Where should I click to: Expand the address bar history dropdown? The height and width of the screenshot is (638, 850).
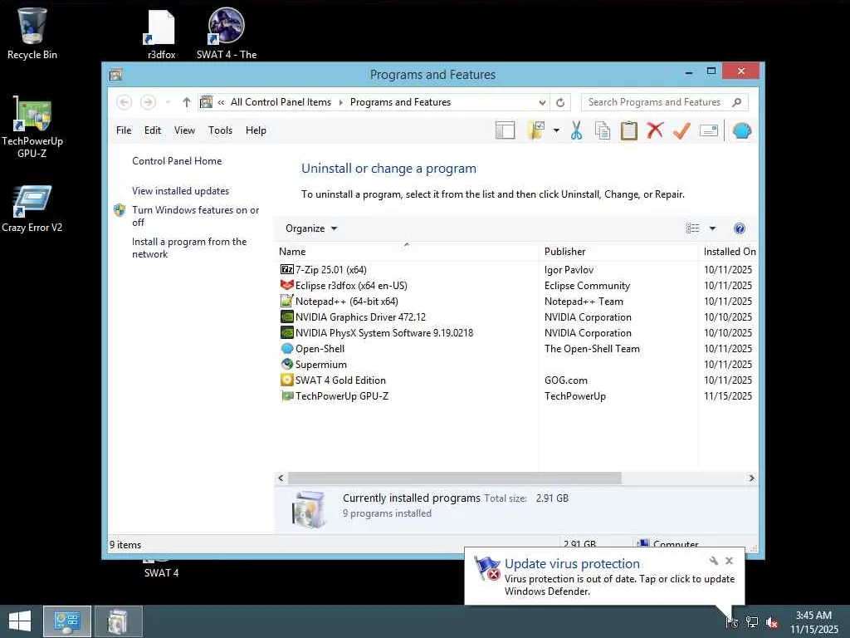point(542,102)
